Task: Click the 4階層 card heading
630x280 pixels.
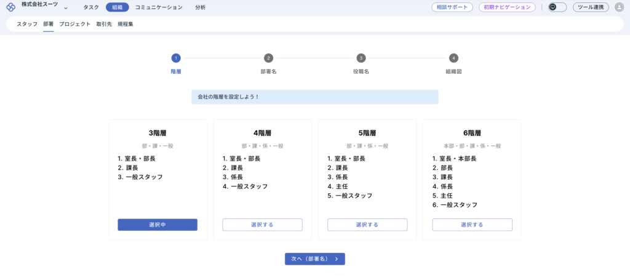Action: (x=262, y=133)
